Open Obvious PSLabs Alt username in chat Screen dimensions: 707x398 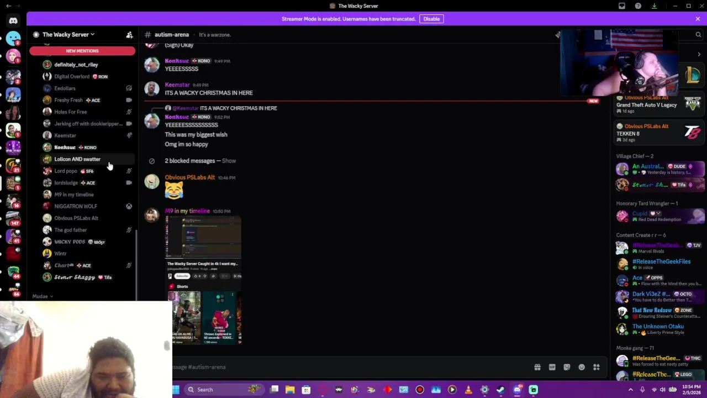click(x=189, y=177)
